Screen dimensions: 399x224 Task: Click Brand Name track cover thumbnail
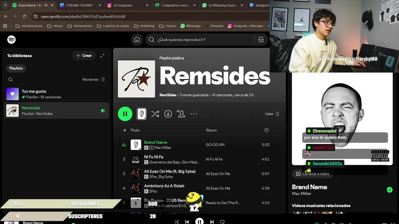(136, 145)
